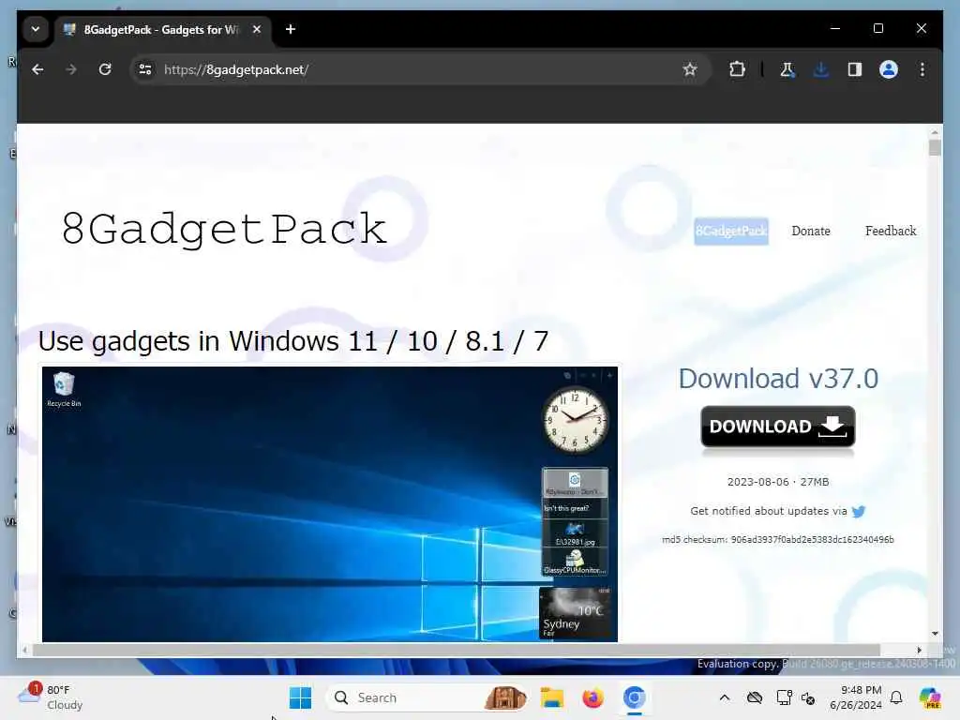Open Chrome Labs flask icon
Screen dimensions: 960x720
(x=787, y=69)
